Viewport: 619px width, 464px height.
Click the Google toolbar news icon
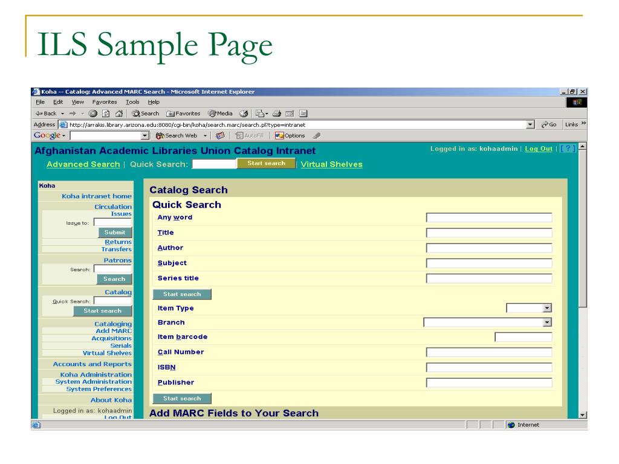click(220, 136)
